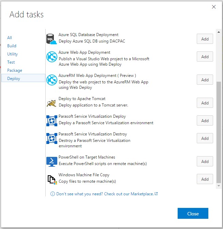
Task: Add the Windows Machine File Copy task
Action: coord(205,179)
